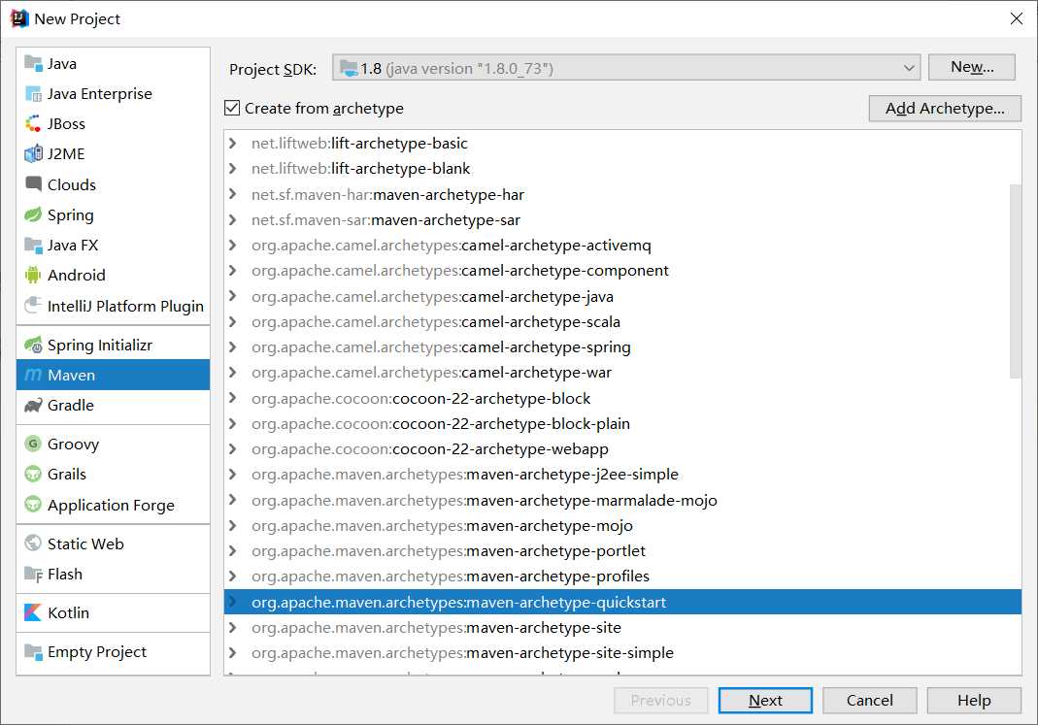This screenshot has height=725, width=1038.
Task: Select maven-archetype-sar archetype
Action: pyautogui.click(x=622, y=219)
